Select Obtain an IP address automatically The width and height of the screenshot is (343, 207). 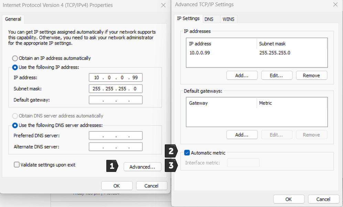tap(15, 58)
